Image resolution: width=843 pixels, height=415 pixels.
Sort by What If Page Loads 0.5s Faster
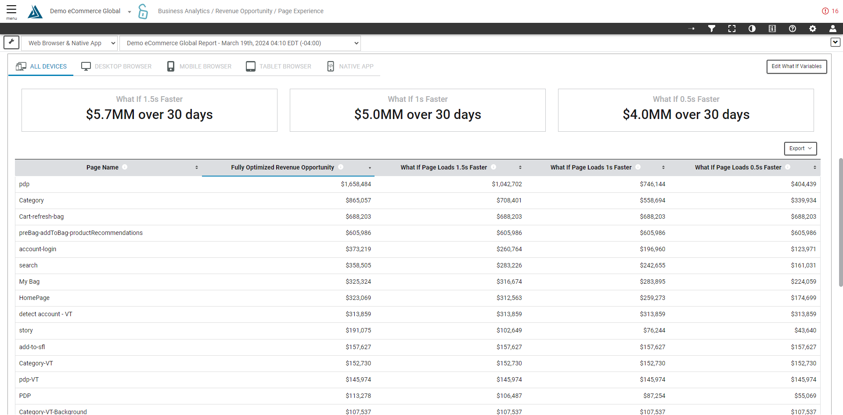[x=815, y=167]
